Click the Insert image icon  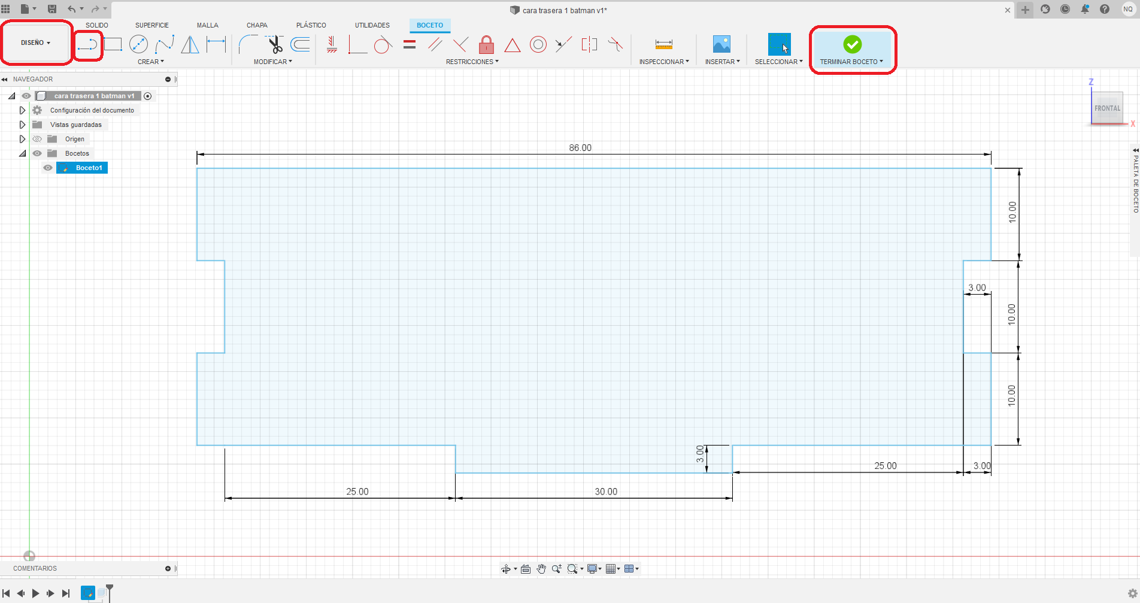[721, 44]
